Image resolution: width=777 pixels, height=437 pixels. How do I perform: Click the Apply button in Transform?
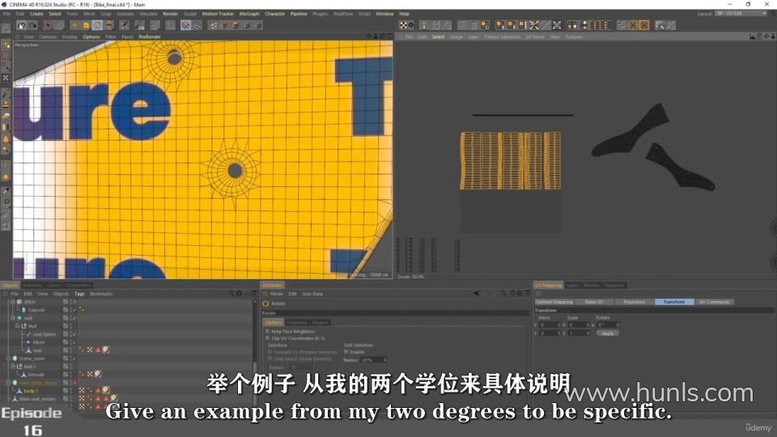pos(608,333)
